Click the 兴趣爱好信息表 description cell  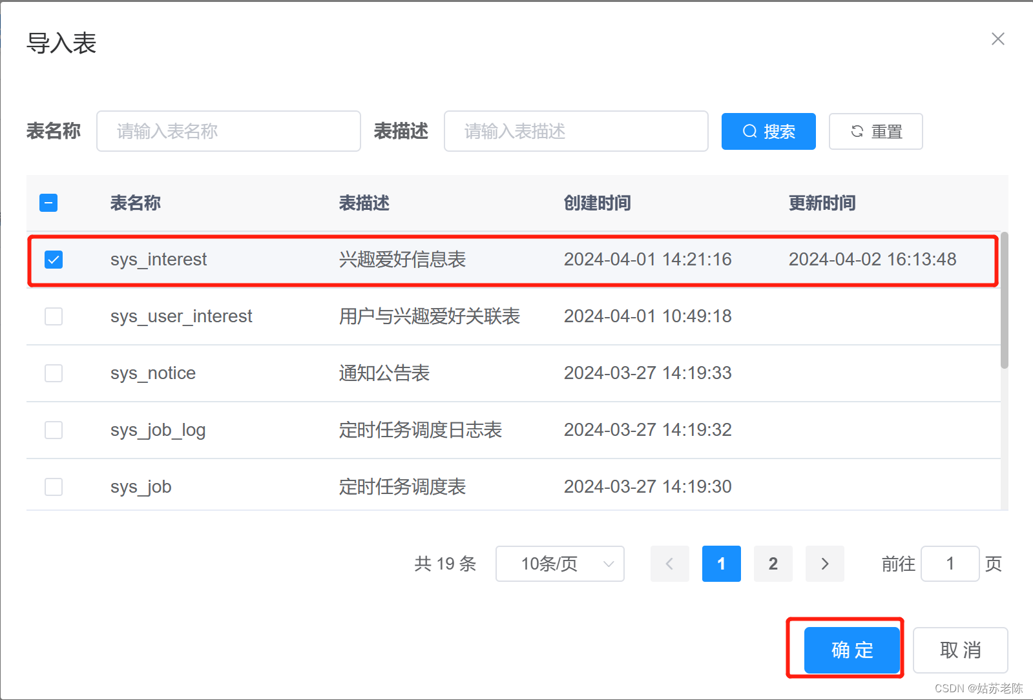point(402,260)
